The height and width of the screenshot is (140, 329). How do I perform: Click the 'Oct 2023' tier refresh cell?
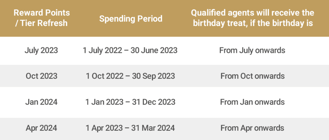point(41,76)
